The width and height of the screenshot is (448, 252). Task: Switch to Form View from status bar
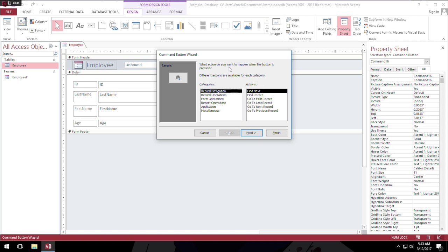pos(418,237)
